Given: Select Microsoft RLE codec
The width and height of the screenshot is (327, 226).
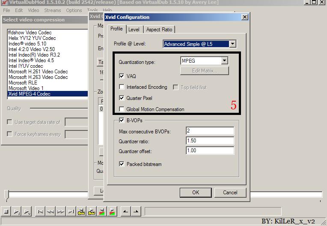Looking at the screenshot, I should tap(48, 83).
